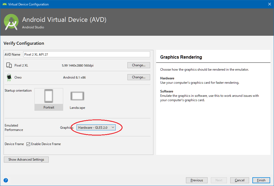Click the 'Verify Configuration' heading
This screenshot has width=274, height=186.
pyautogui.click(x=24, y=43)
